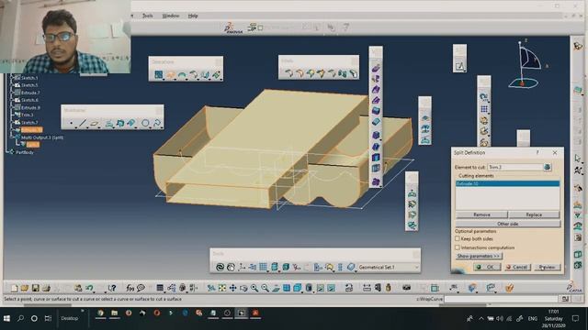Click the command input field near c:WrapCurve
The width and height of the screenshot is (588, 330).
(x=501, y=299)
